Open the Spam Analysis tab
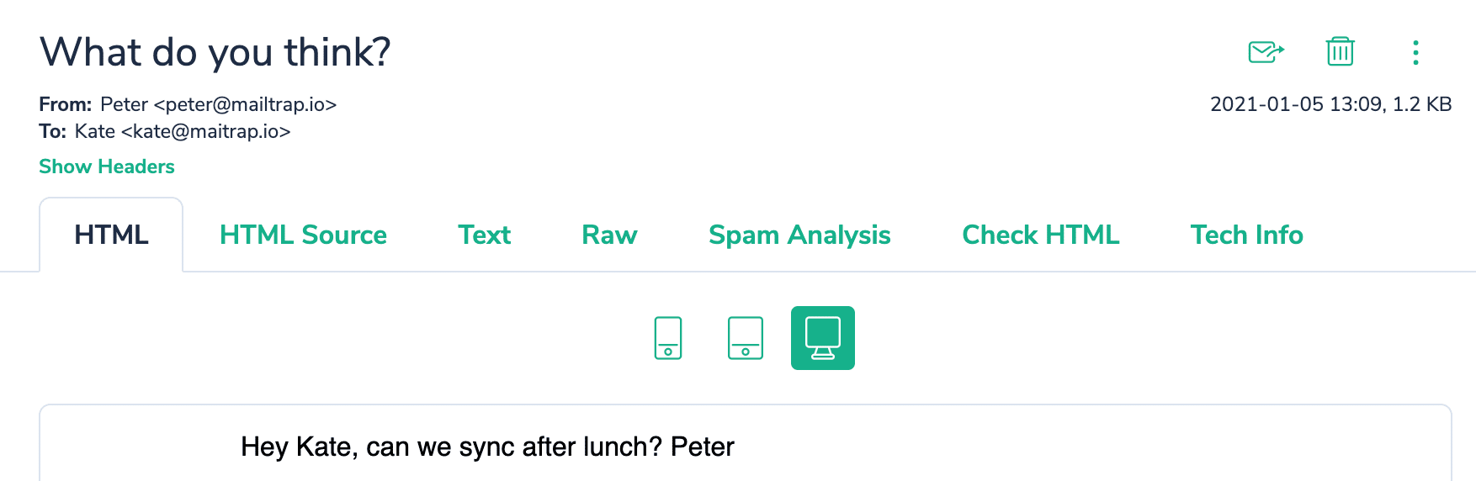The height and width of the screenshot is (481, 1476). [x=799, y=235]
